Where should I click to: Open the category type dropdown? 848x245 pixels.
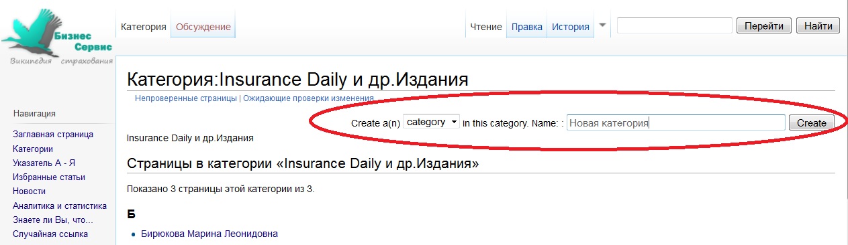click(x=432, y=122)
